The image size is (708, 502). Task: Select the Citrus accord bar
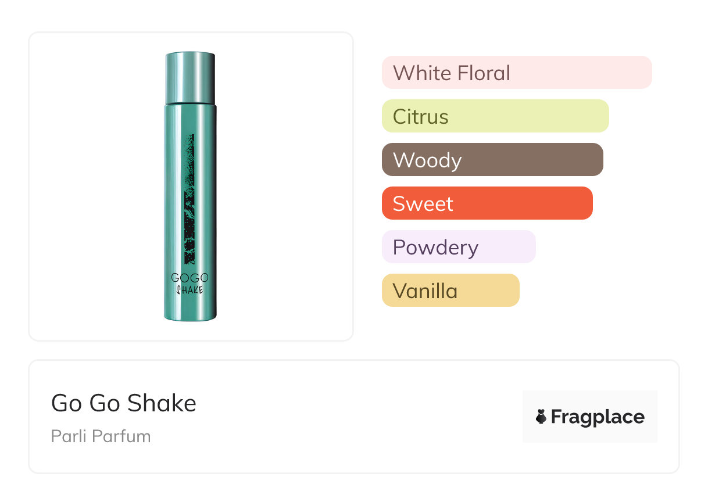(495, 116)
